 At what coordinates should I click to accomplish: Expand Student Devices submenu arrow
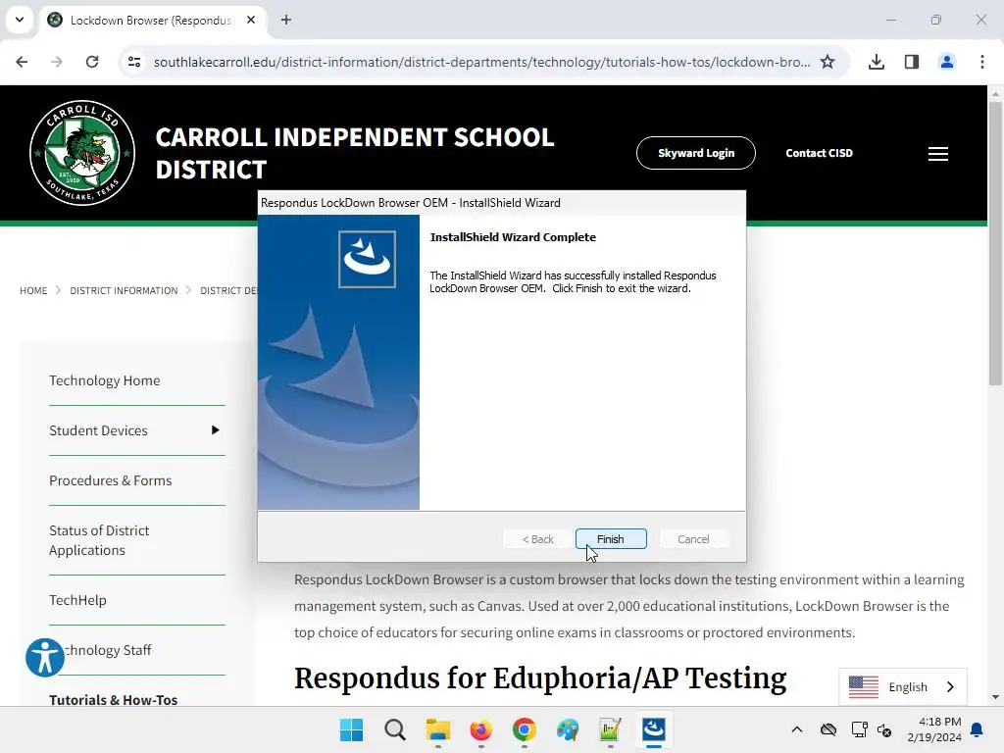pyautogui.click(x=215, y=430)
